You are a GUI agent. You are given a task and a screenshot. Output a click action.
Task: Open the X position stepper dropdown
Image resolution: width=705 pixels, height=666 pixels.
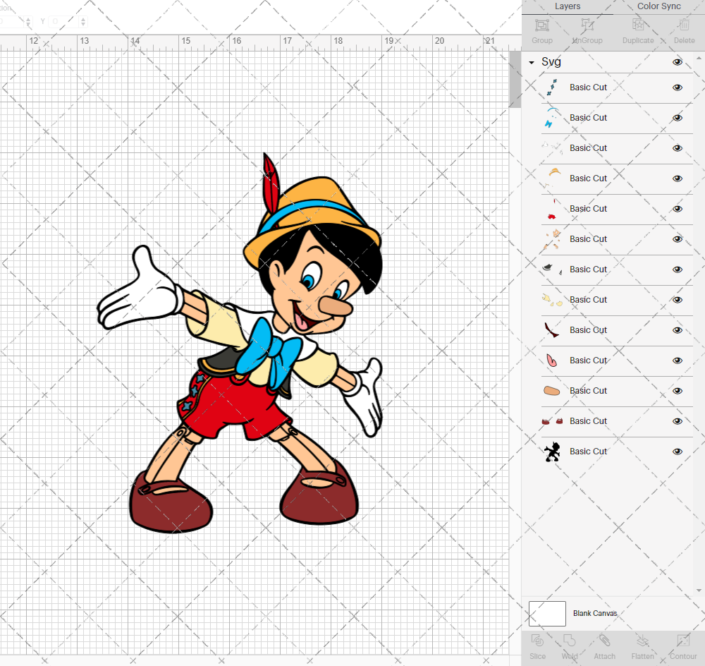point(27,21)
